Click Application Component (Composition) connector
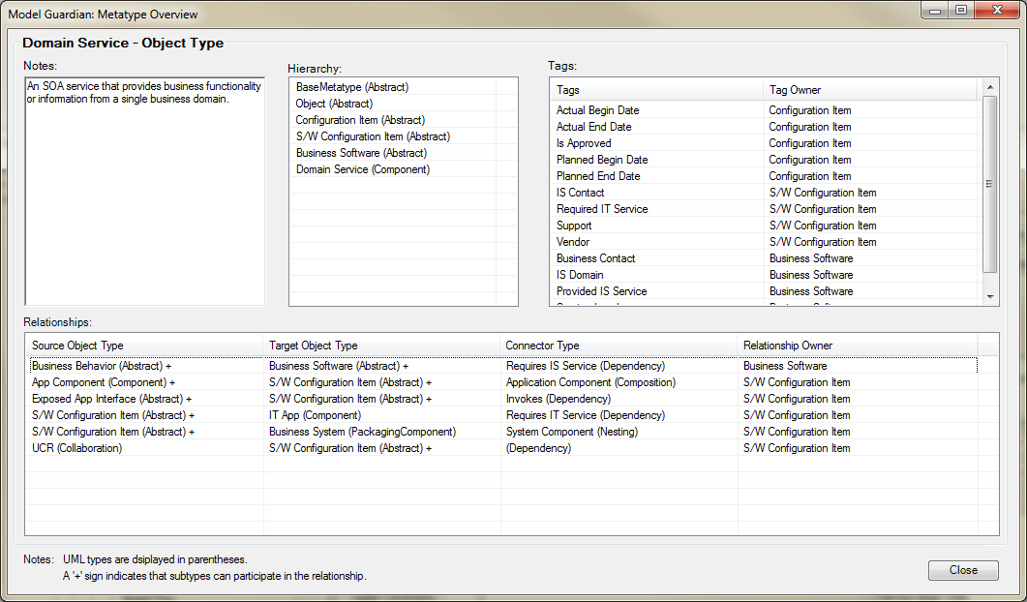The image size is (1027, 602). tap(590, 382)
